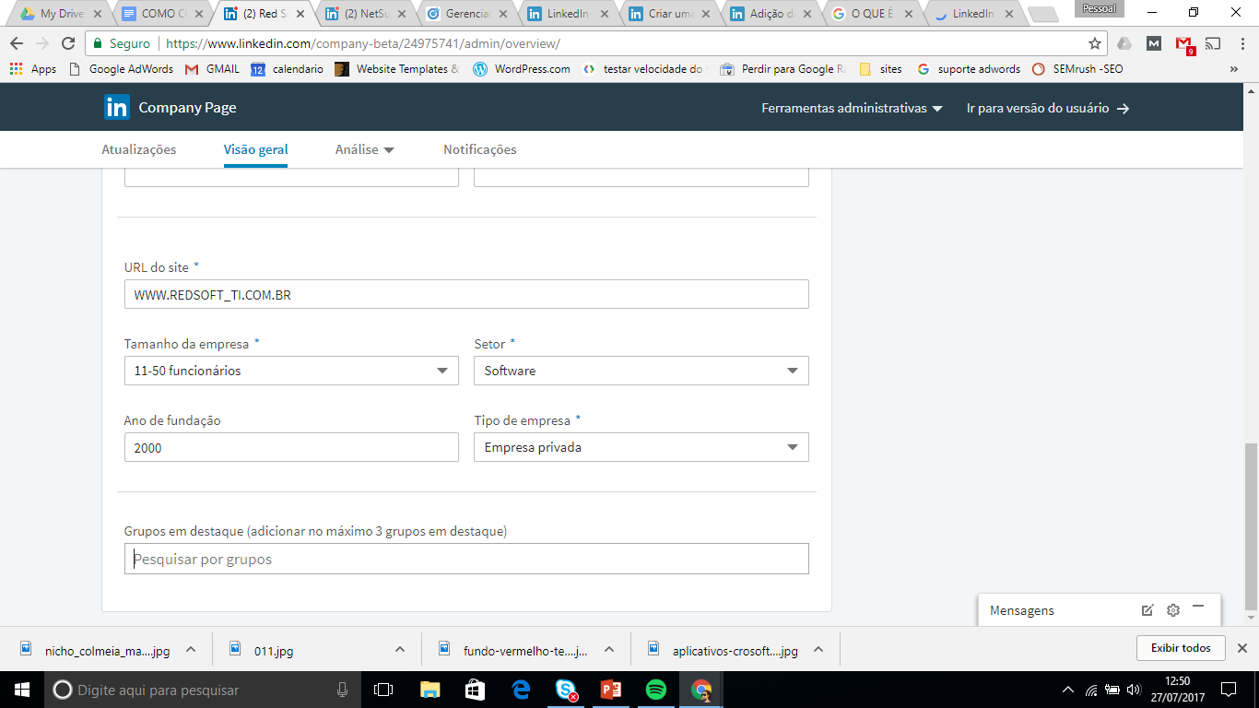Open the taskbar clock showing 12:50
Viewport: 1259px width, 708px height.
1178,690
